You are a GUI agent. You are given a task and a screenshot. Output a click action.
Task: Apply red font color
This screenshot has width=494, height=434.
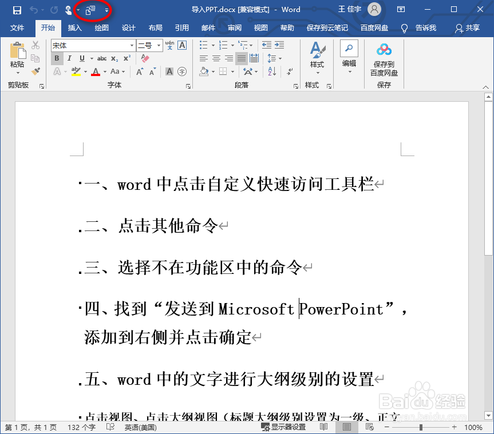[x=96, y=71]
